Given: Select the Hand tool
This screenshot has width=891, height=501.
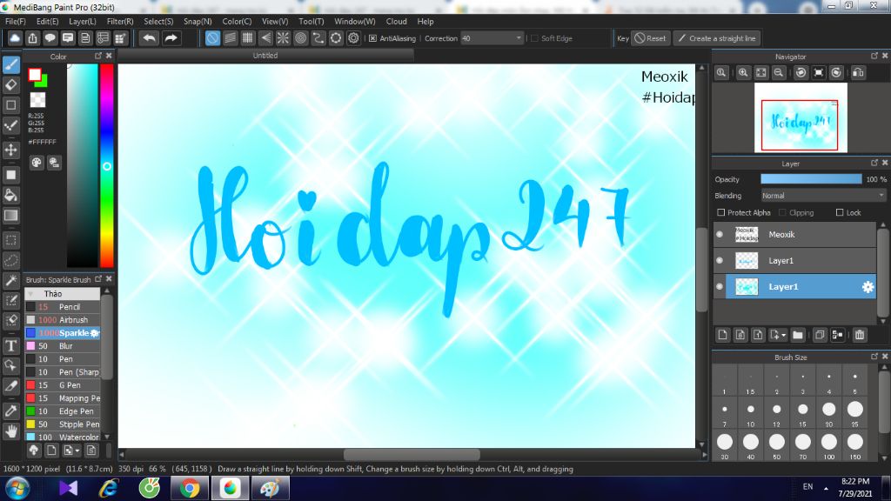Looking at the screenshot, I should 10,431.
